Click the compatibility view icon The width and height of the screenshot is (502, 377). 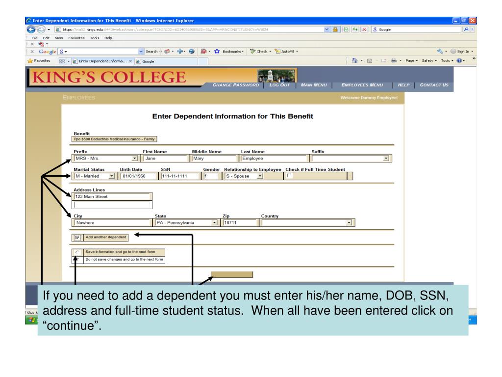(x=346, y=29)
